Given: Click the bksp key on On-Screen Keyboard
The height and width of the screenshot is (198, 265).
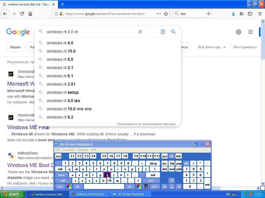Looking at the screenshot, I should pos(153,163).
